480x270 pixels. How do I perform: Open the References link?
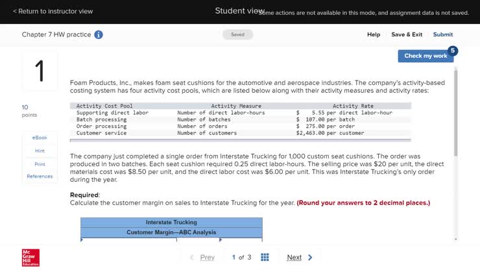coord(40,177)
